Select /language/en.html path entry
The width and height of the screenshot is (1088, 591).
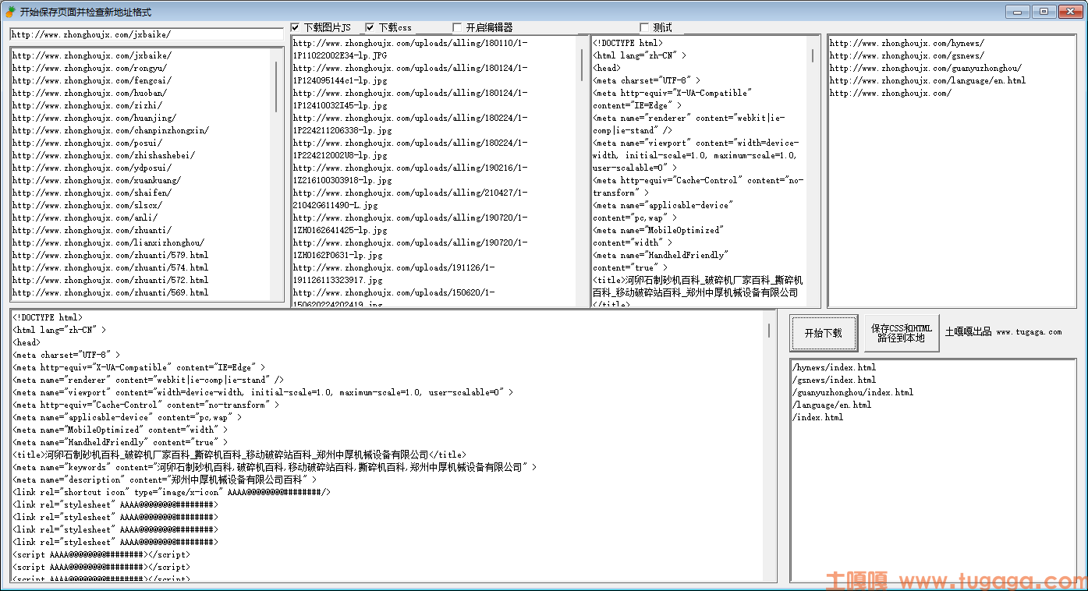[x=831, y=405]
